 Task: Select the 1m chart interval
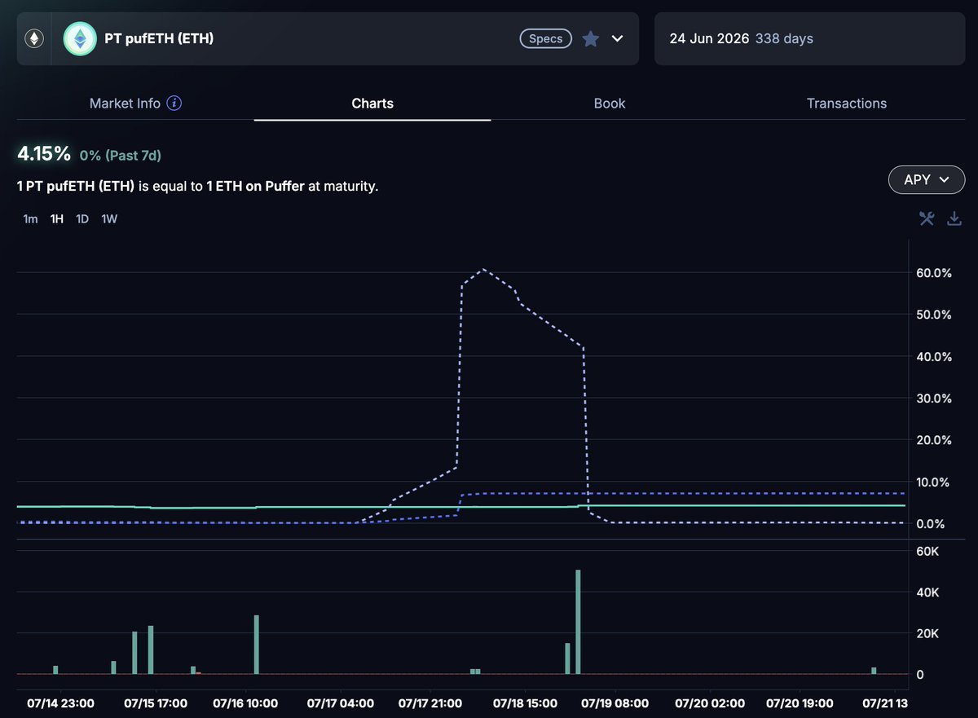[30, 218]
